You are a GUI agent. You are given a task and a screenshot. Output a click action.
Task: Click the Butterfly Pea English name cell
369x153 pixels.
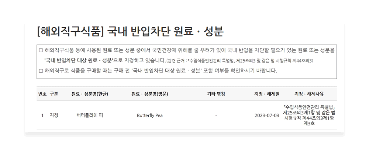(x=149, y=115)
